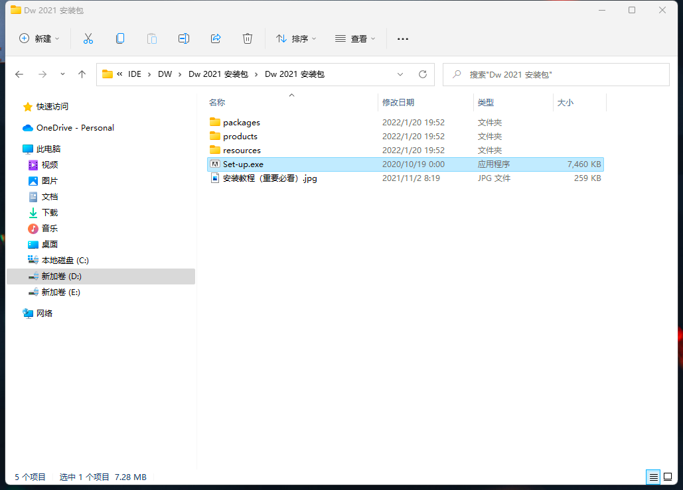The height and width of the screenshot is (490, 683).
Task: Open 视频 folder in sidebar
Action: coord(44,165)
